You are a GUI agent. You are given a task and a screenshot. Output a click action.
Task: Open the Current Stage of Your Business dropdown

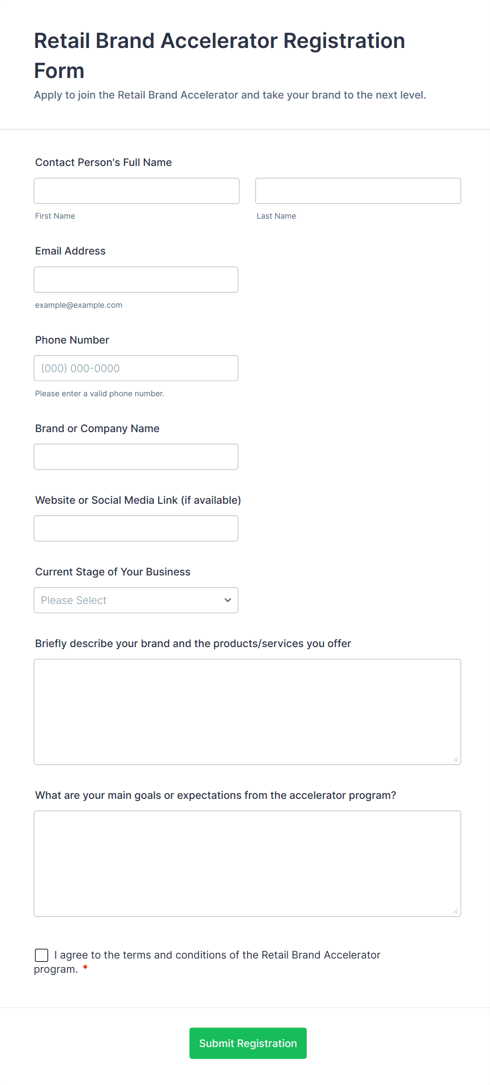pyautogui.click(x=136, y=600)
